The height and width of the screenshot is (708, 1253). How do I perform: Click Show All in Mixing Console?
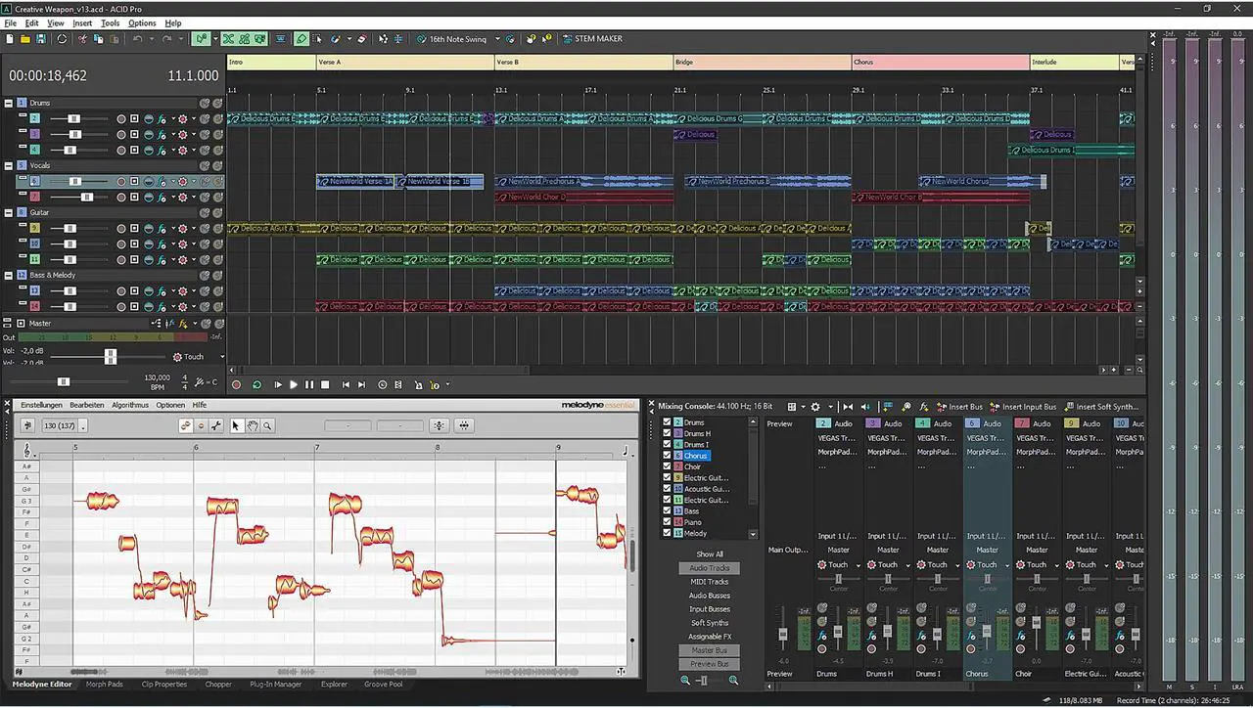710,554
